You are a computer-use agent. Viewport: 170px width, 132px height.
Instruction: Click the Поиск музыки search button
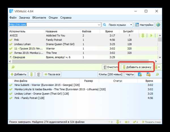click(116, 25)
